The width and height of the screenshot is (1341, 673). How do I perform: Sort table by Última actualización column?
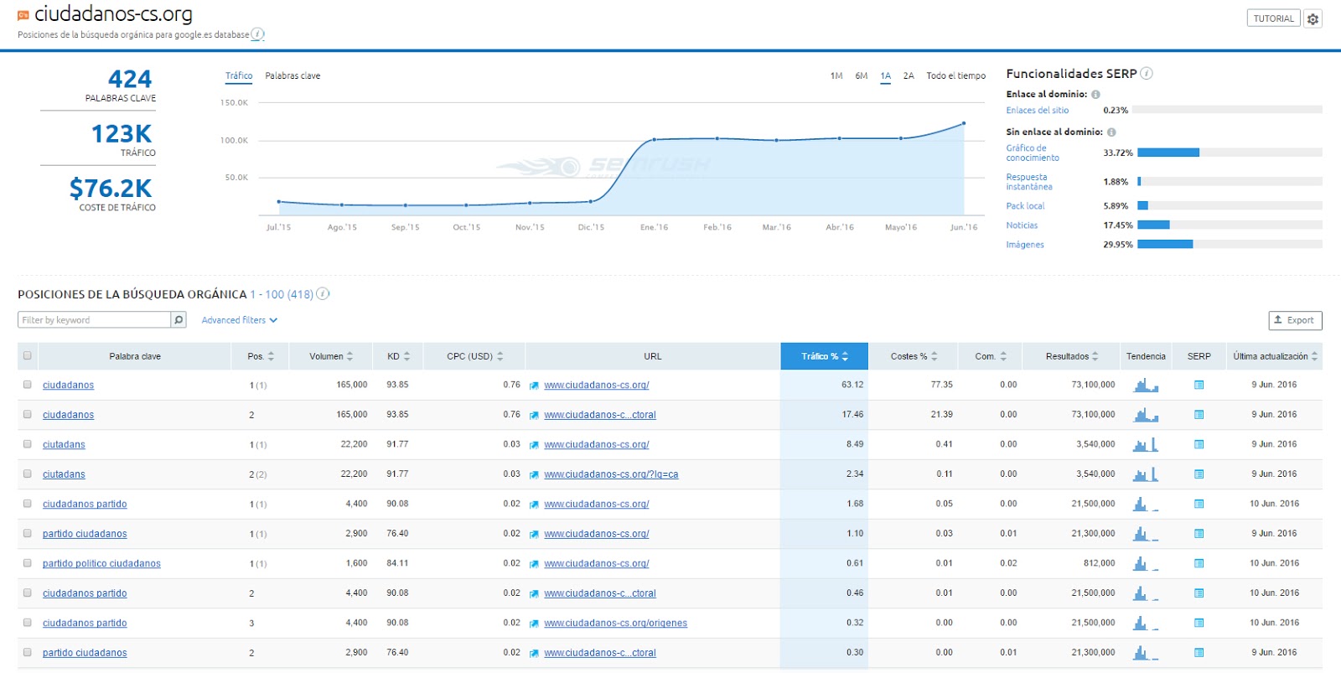[x=1275, y=356]
